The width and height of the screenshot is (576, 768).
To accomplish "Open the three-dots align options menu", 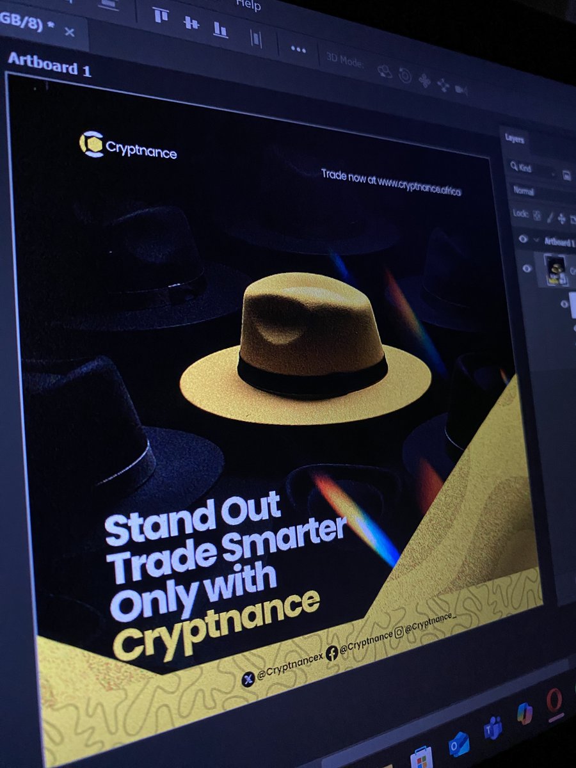I will (x=298, y=49).
